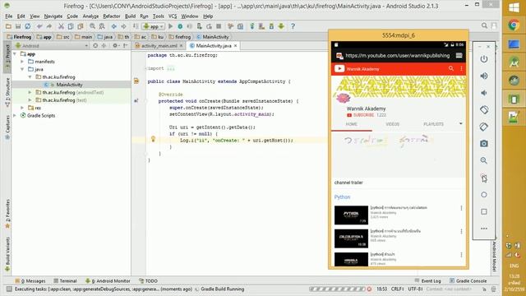Select MainActivity in project tree

point(69,85)
